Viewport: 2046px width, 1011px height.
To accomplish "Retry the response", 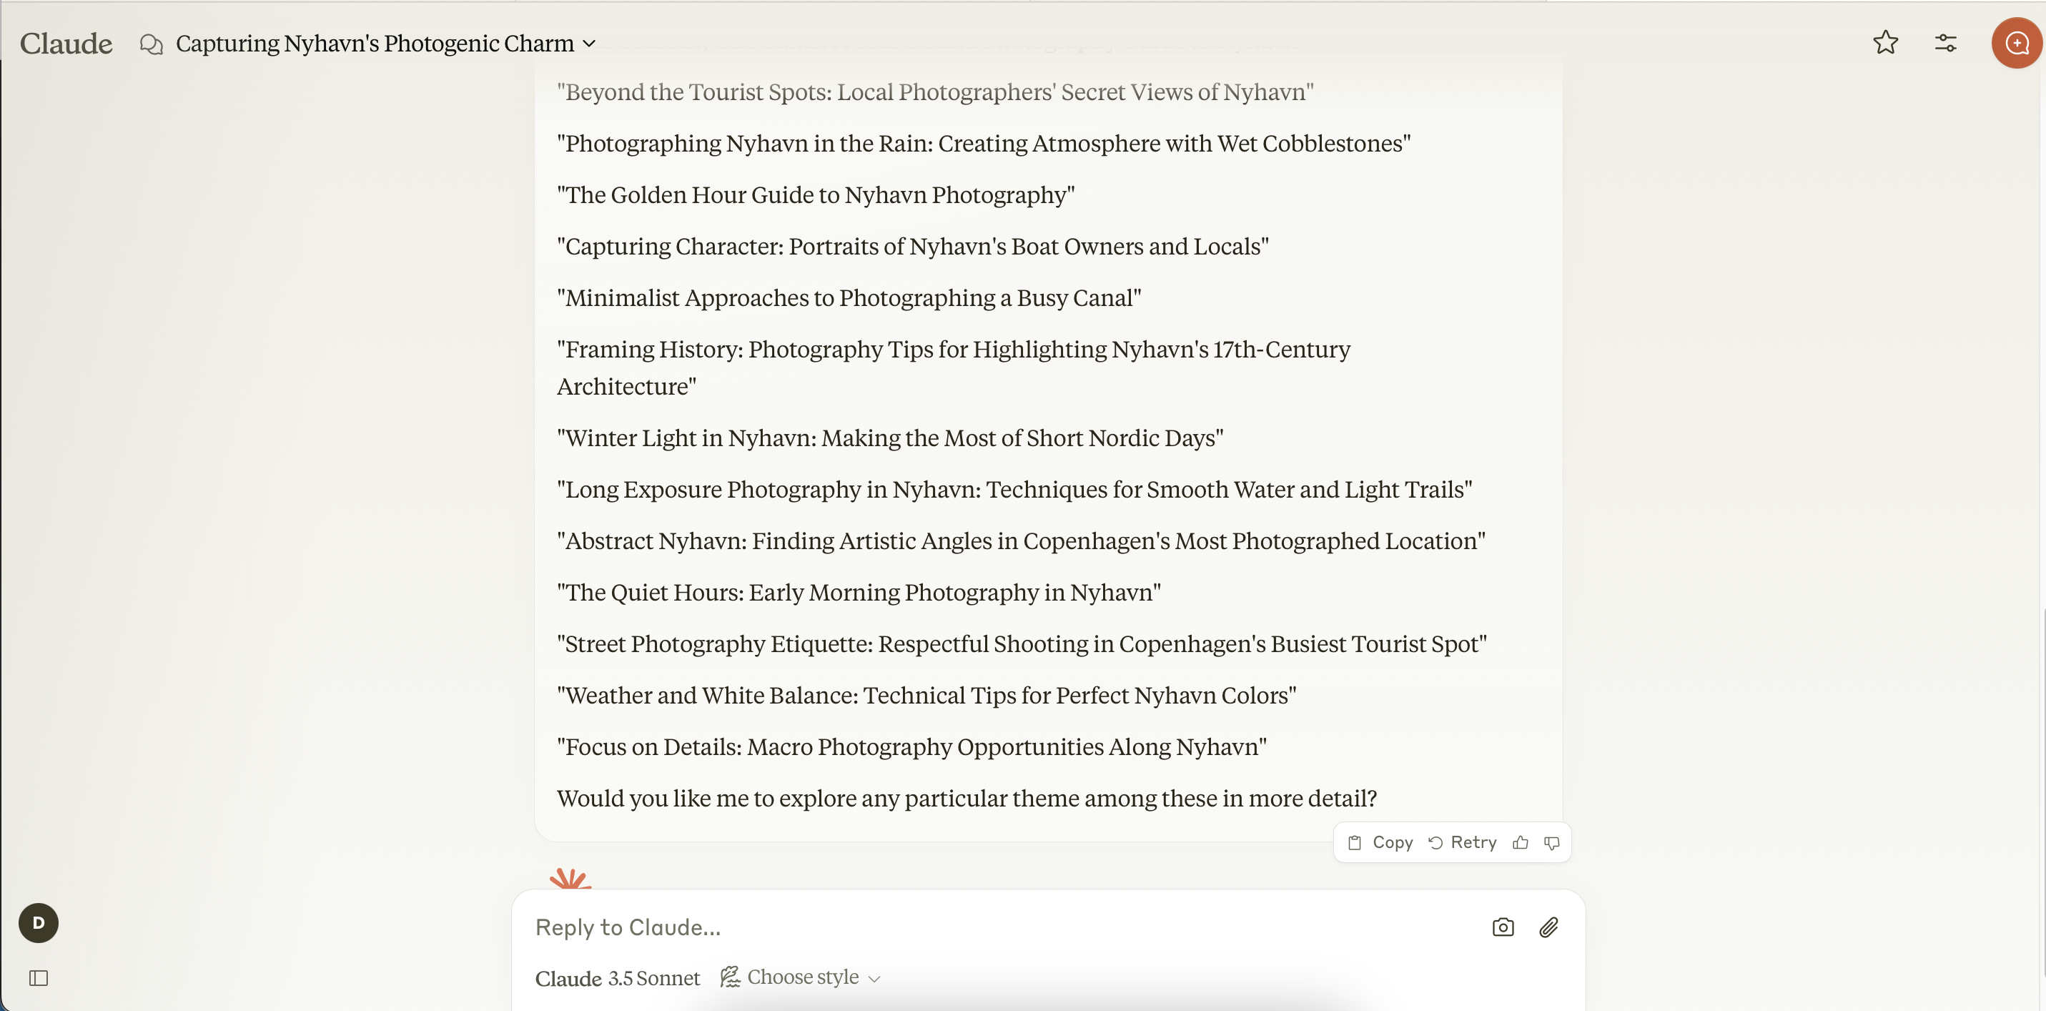I will [1462, 843].
